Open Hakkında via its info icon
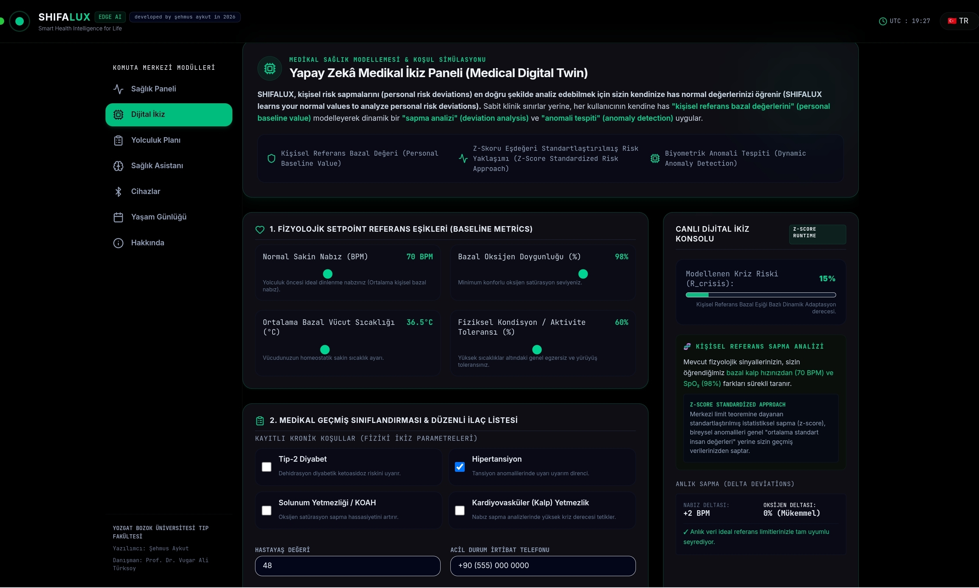This screenshot has width=979, height=588. (118, 243)
